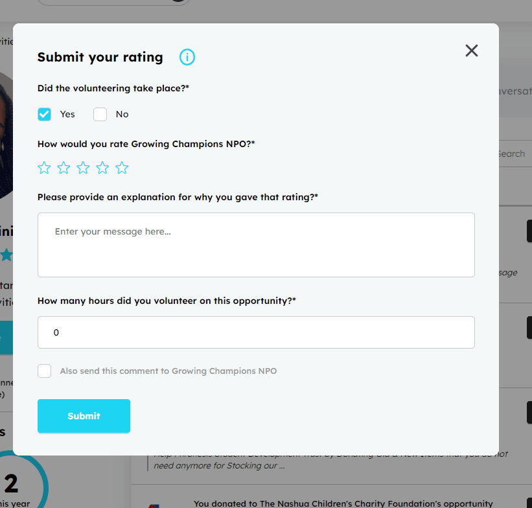This screenshot has width=532, height=508.
Task: Click the teal button at the left edge
Action: (6, 338)
